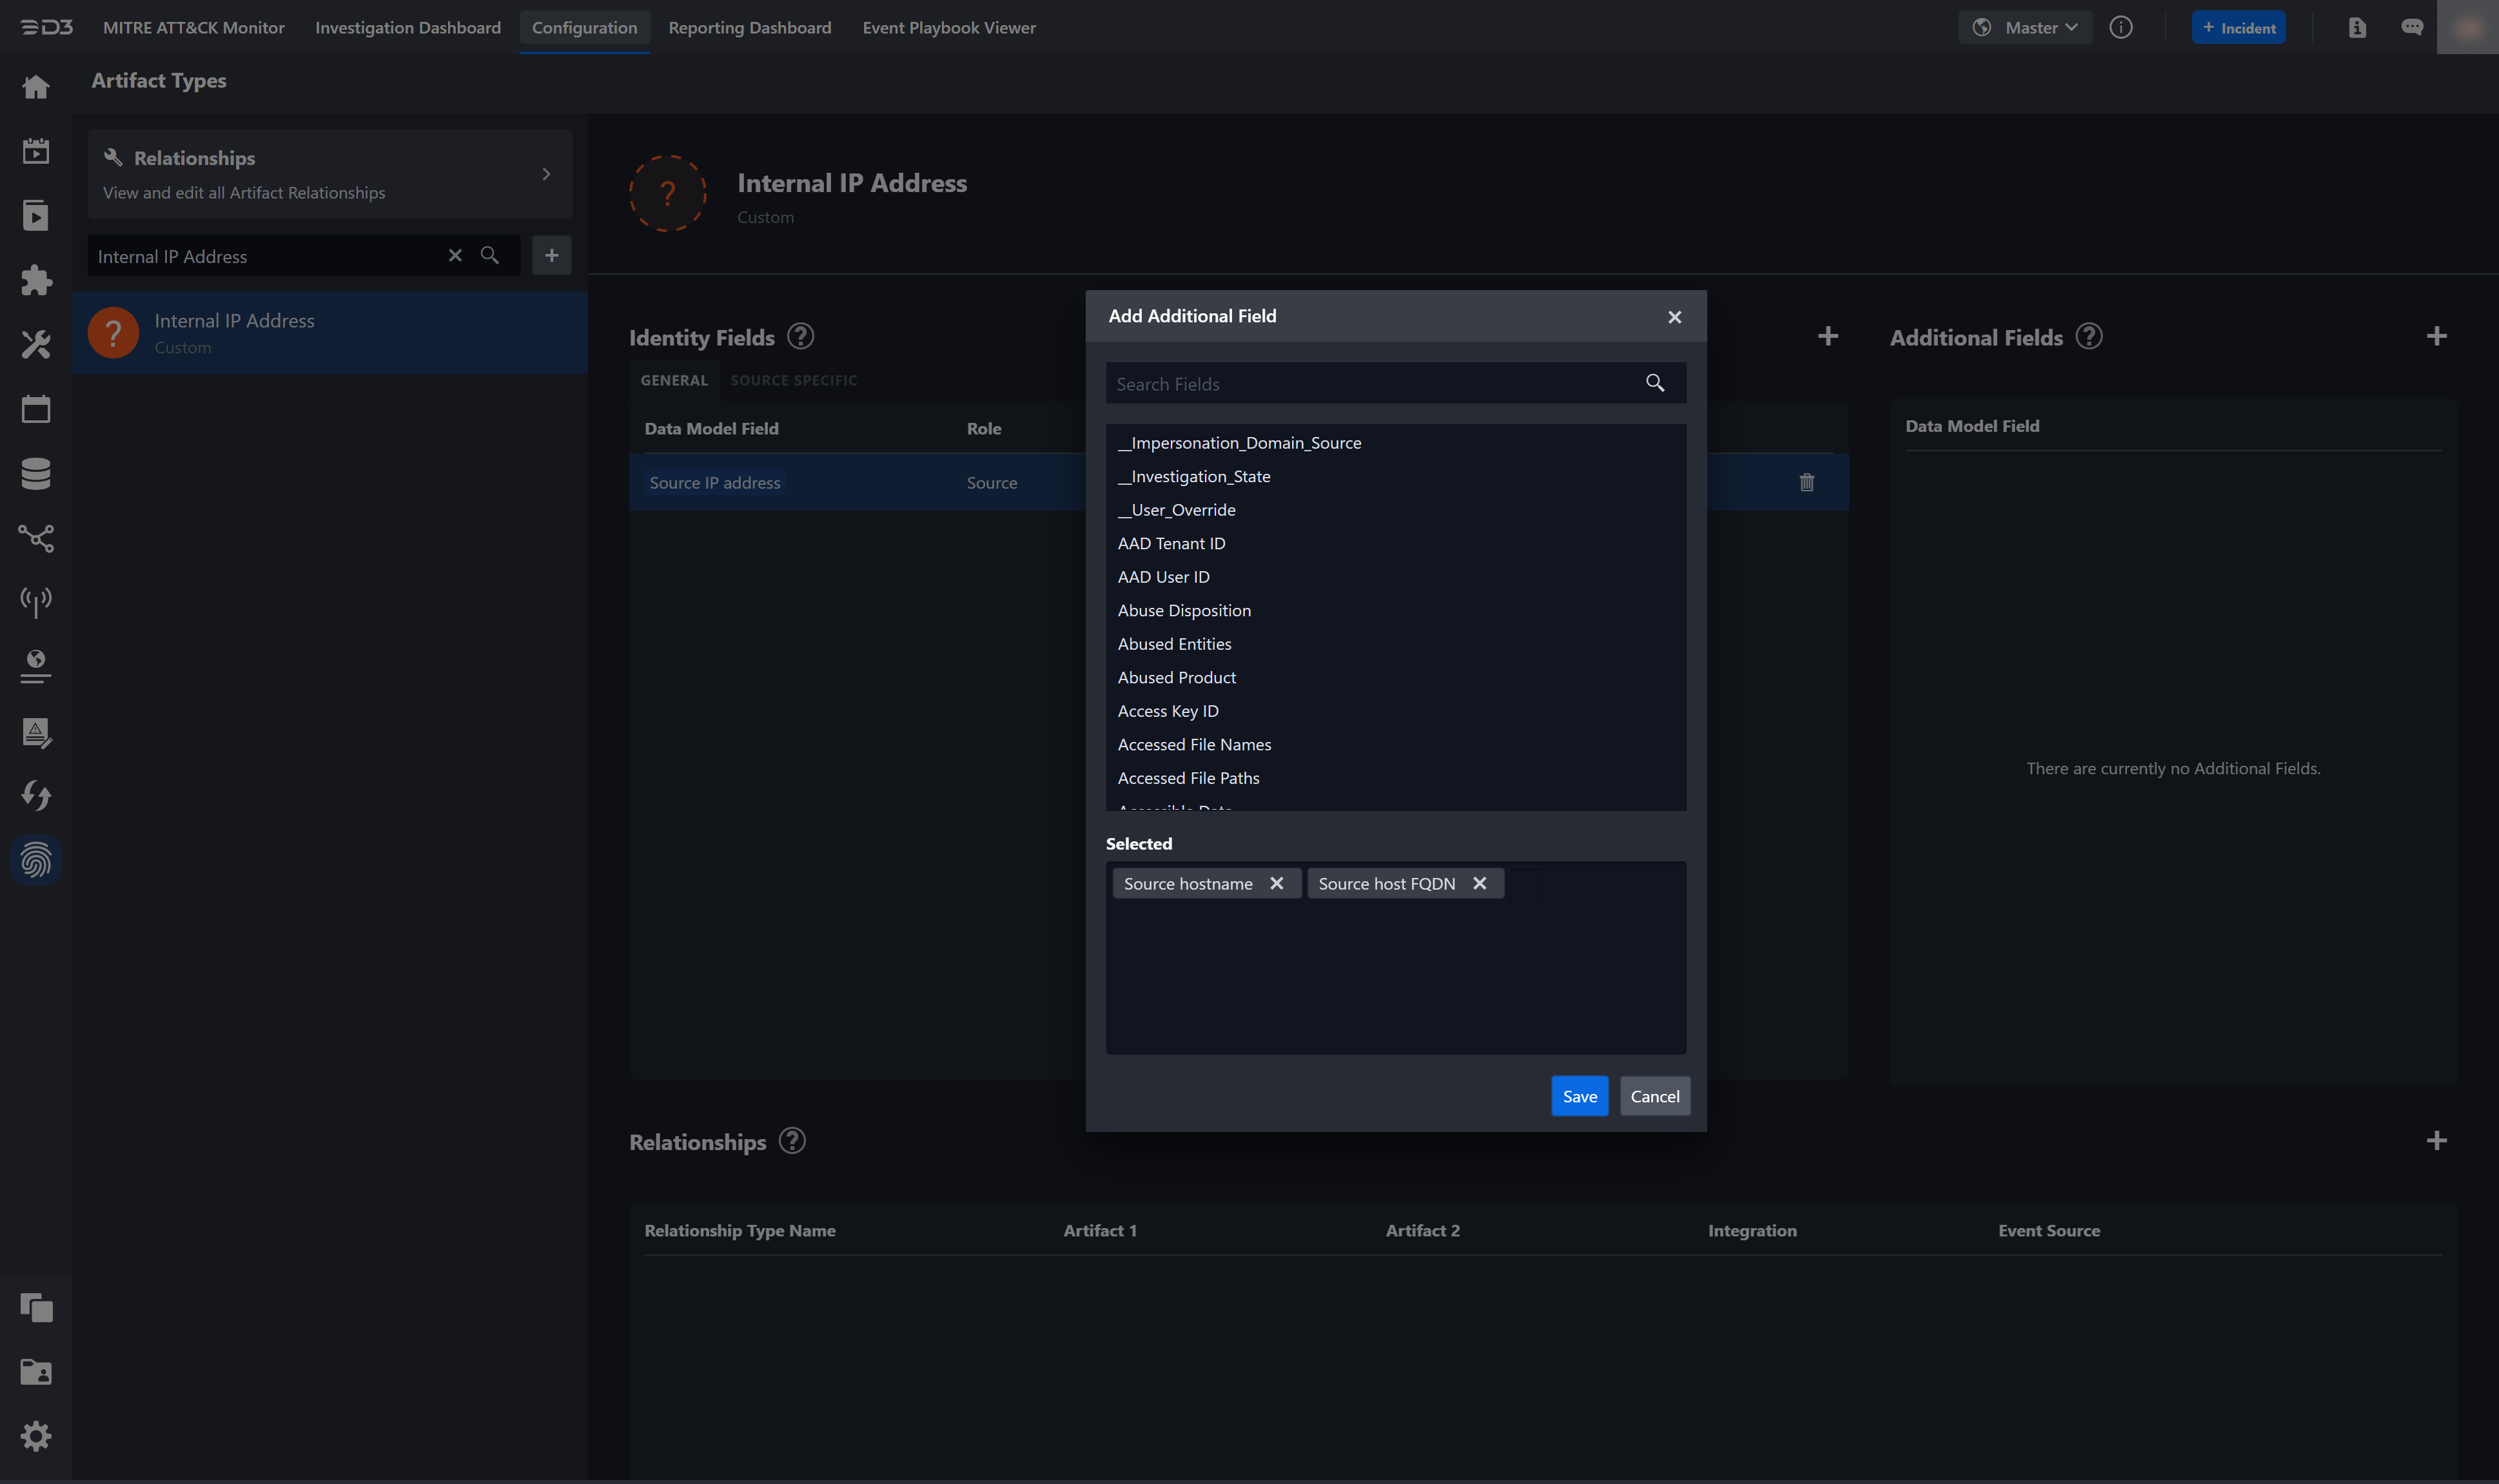This screenshot has width=2499, height=1484.
Task: Open the user folder sidebar icon
Action: click(36, 1372)
